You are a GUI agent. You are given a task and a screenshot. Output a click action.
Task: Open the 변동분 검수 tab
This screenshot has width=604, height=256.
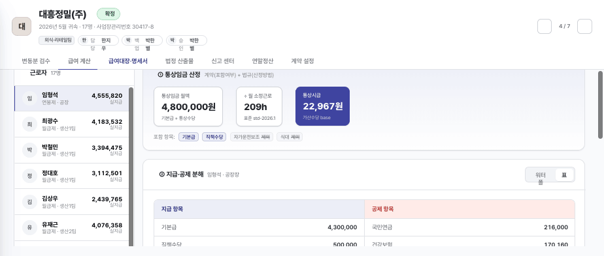tap(35, 61)
